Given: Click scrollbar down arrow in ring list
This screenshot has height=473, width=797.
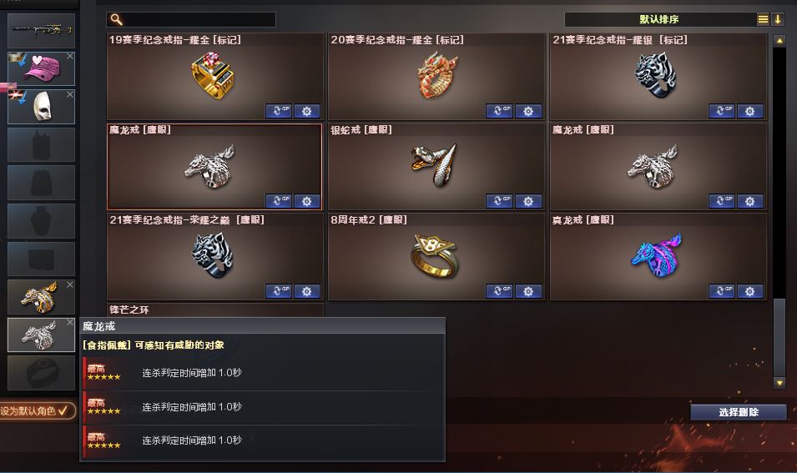Looking at the screenshot, I should tap(779, 383).
